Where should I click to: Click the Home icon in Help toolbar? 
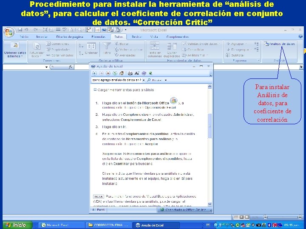click(x=122, y=73)
